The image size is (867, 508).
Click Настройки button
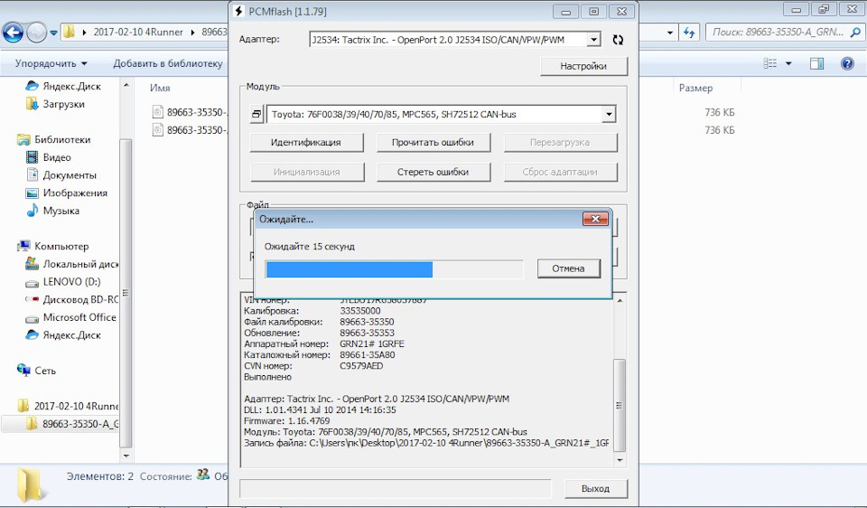coord(583,66)
